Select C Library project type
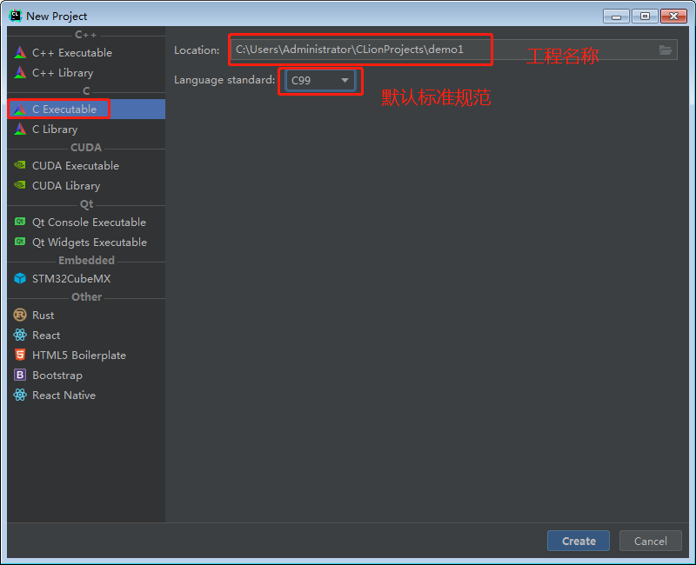 (x=55, y=130)
